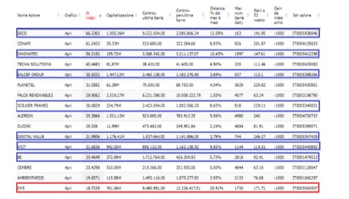The width and height of the screenshot is (349, 199).
Task: Select the OVS stock name
Action: click(21, 188)
